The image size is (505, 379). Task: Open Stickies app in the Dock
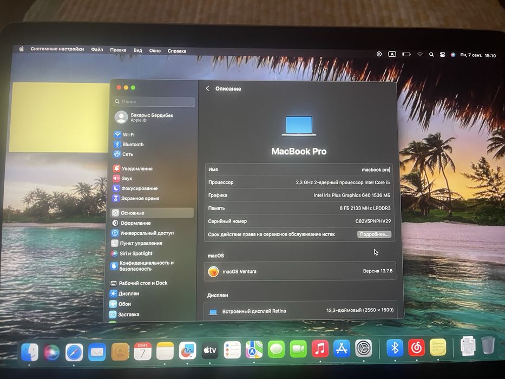pyautogui.click(x=438, y=347)
